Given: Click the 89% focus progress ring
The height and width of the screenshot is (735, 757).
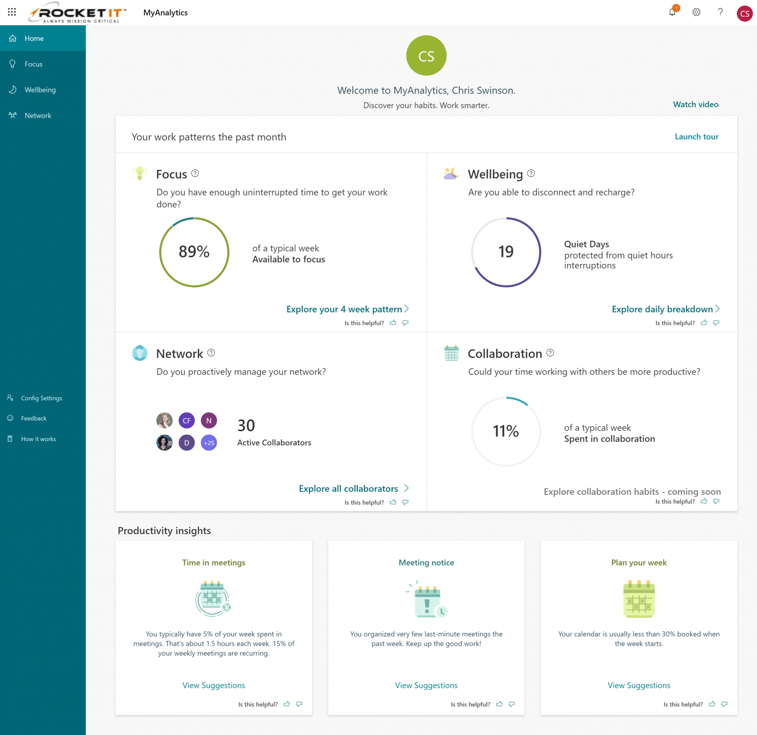Looking at the screenshot, I should coord(194,252).
